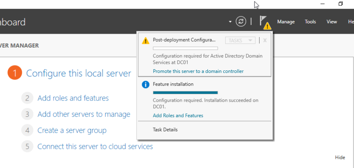Dismiss the Post-deployment notification with X
The height and width of the screenshot is (168, 354).
point(265,40)
